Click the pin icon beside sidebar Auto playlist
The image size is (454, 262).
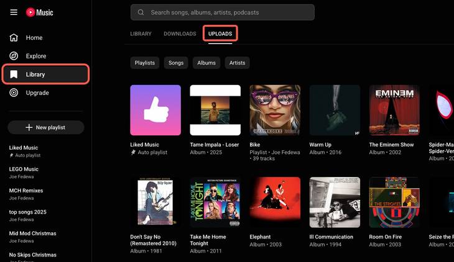pos(11,155)
